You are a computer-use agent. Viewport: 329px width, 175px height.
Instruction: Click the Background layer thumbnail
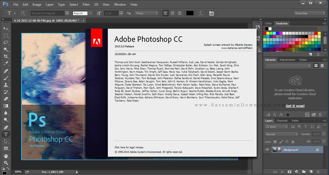(276, 149)
